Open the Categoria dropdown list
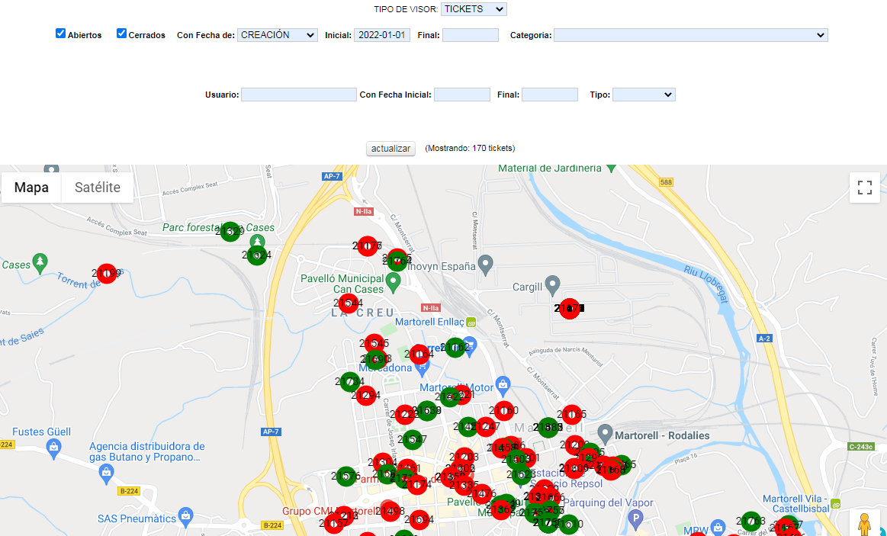The image size is (887, 536). click(x=690, y=35)
